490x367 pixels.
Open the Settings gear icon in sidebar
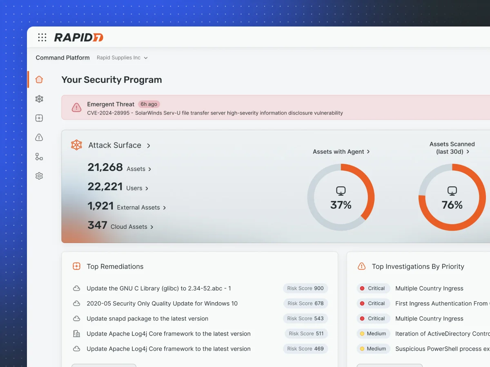39,176
